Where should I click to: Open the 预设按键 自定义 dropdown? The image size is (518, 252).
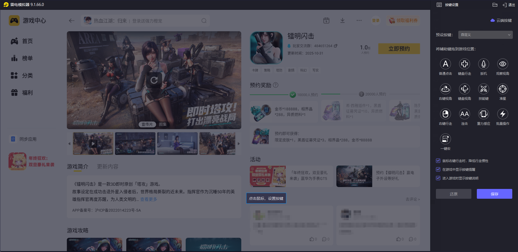(x=485, y=35)
